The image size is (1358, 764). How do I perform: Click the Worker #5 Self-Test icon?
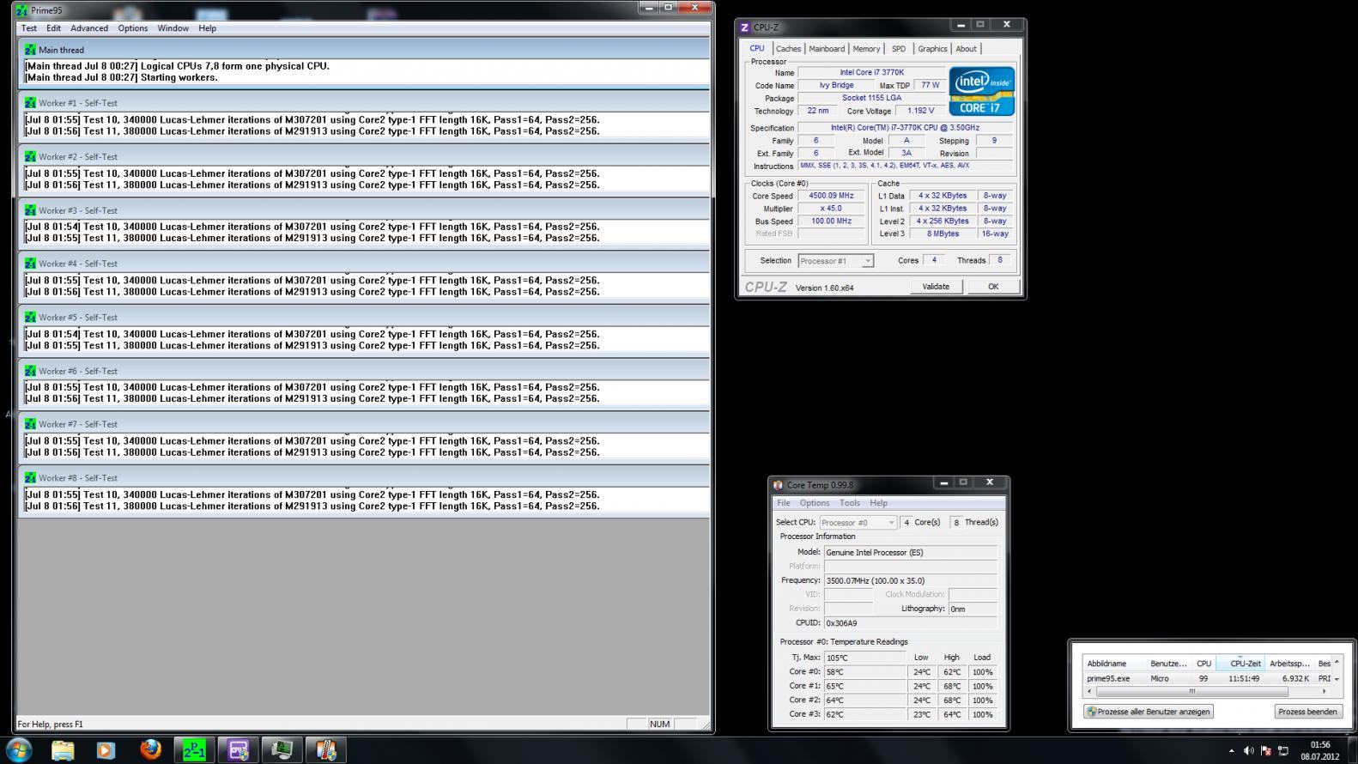(x=31, y=317)
